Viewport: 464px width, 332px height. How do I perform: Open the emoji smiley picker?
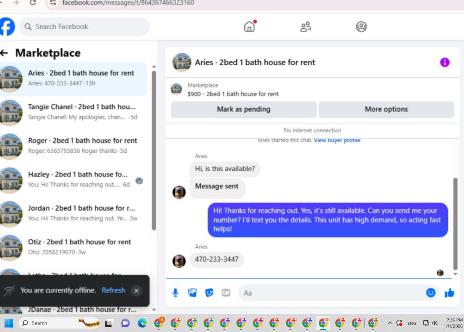431,293
